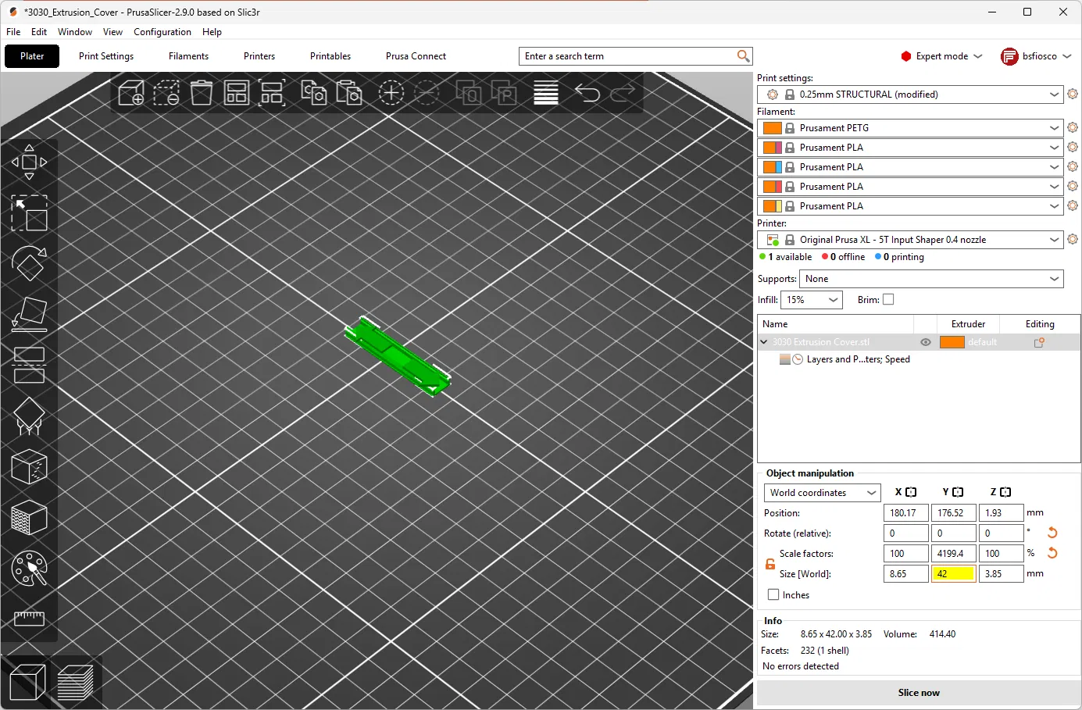Select the Rotate tool

(29, 264)
